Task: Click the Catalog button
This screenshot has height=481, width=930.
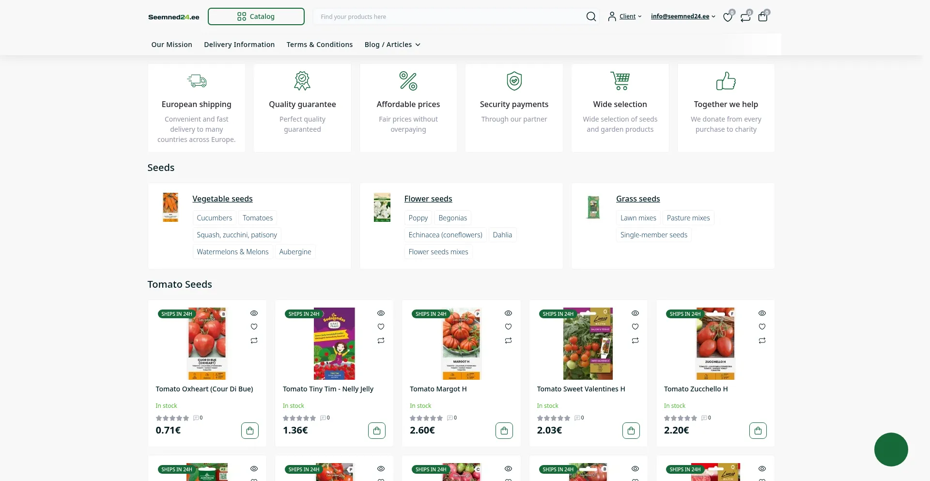Action: 256,16
